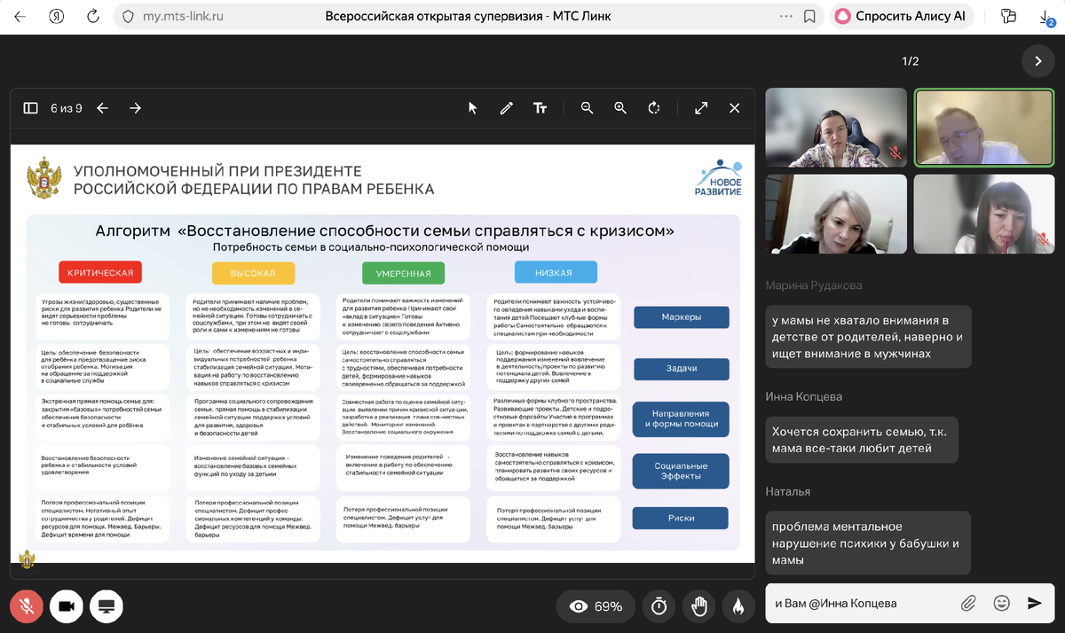Go back with the browser back arrow
Image resolution: width=1065 pixels, height=633 pixels.
20,16
